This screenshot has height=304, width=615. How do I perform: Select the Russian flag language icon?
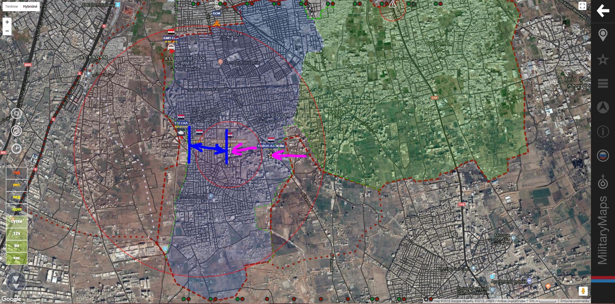602,156
